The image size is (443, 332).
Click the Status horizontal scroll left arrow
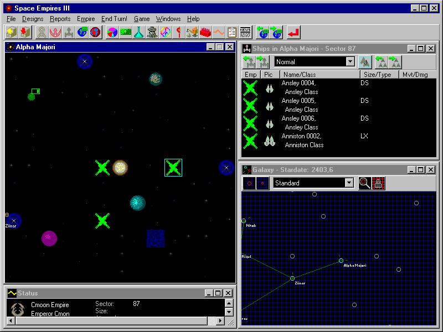[11, 321]
